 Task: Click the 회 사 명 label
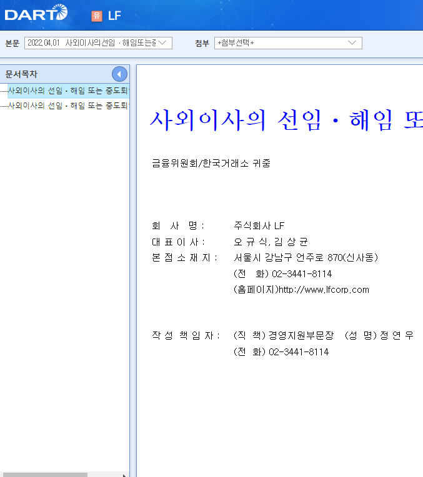[x=177, y=226]
